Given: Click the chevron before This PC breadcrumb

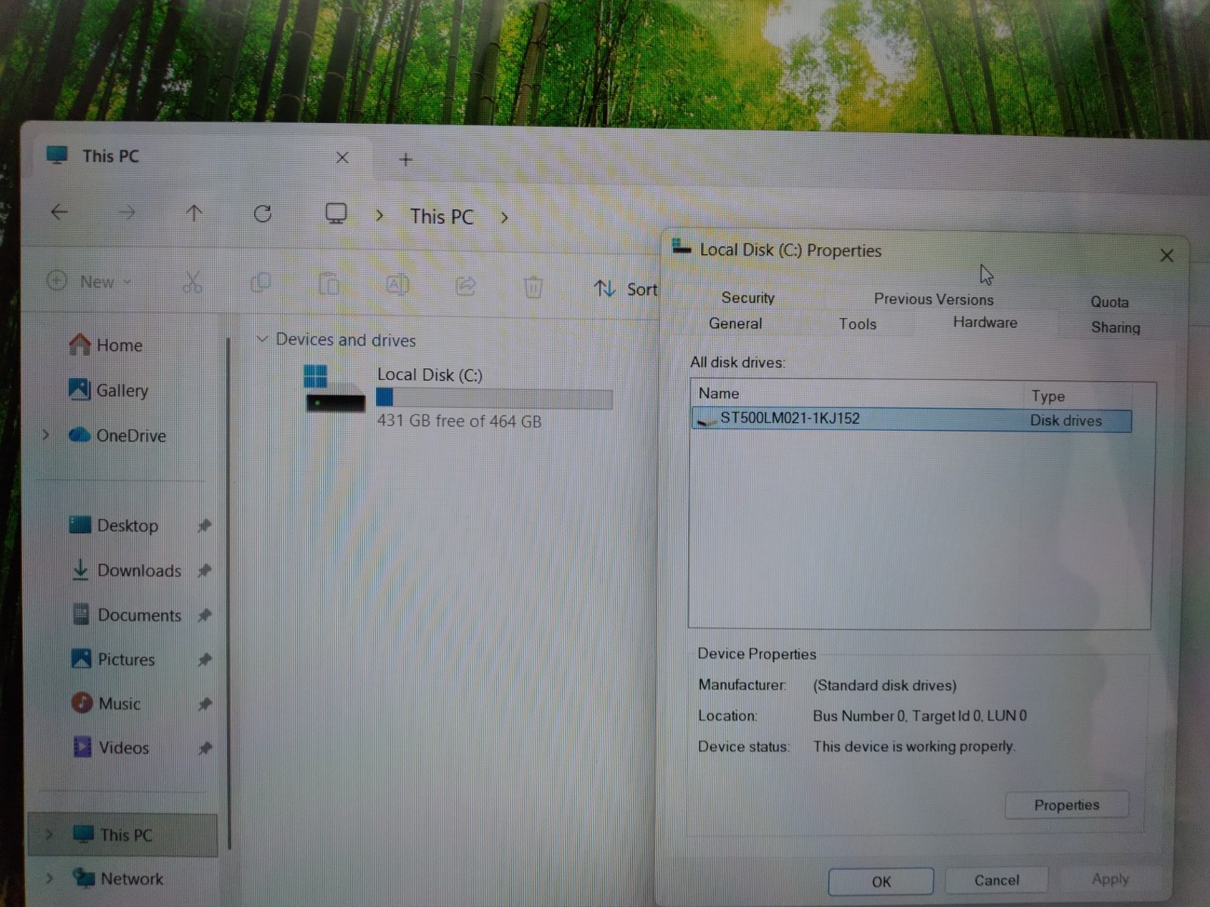Looking at the screenshot, I should (380, 215).
